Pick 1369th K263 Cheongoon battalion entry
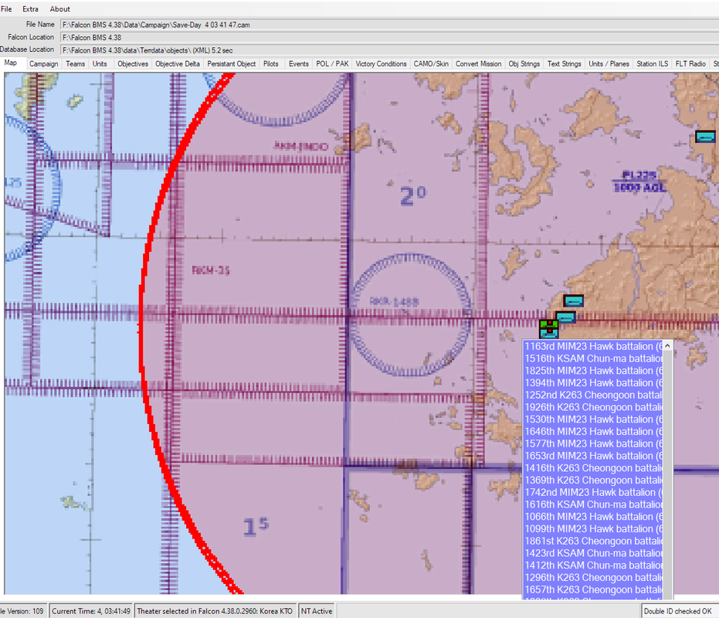This screenshot has height=618, width=719. pos(593,480)
